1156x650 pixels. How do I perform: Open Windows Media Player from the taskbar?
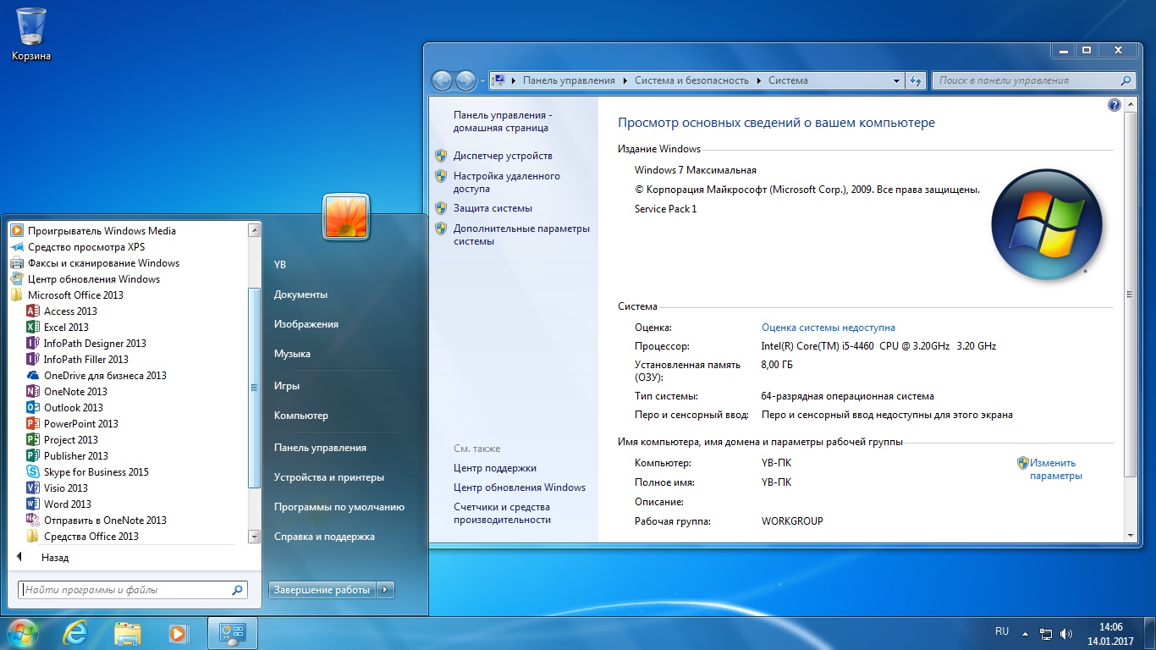pyautogui.click(x=179, y=633)
